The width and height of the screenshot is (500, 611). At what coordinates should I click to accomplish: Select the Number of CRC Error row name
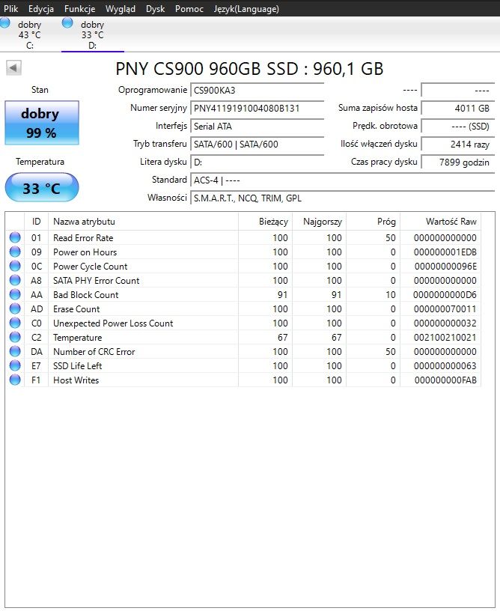click(94, 351)
